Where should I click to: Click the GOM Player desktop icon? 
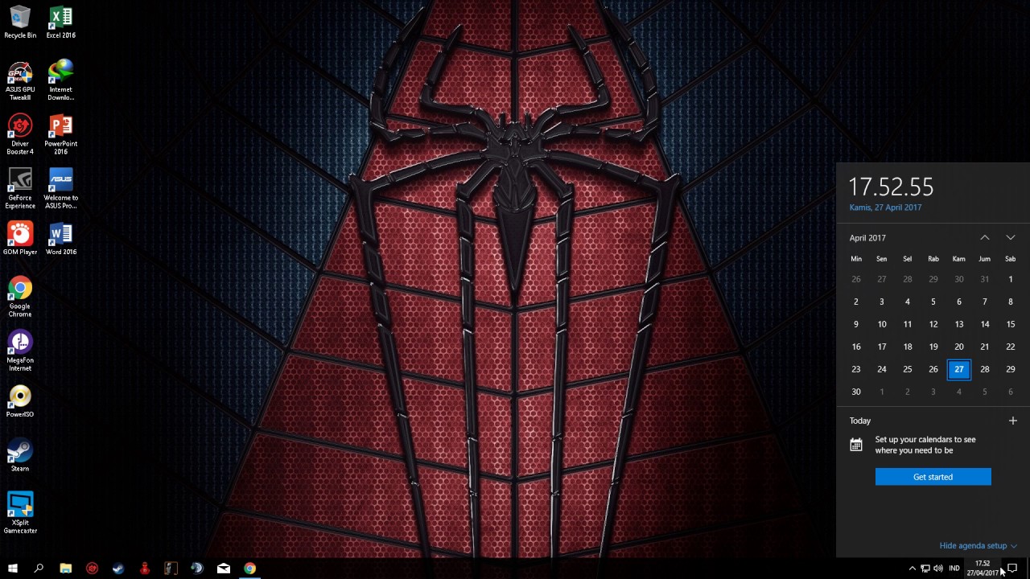(x=20, y=238)
